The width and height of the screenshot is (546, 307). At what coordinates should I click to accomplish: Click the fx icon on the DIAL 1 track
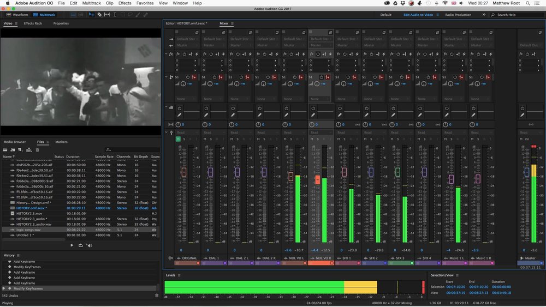(205, 54)
